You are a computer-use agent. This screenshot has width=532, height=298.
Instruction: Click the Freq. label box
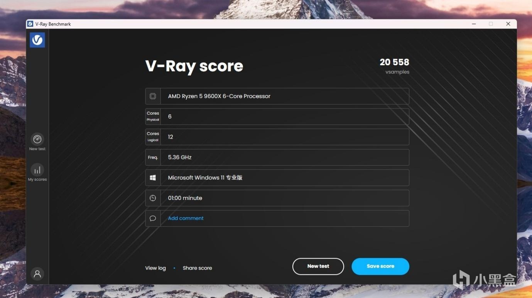pos(153,157)
